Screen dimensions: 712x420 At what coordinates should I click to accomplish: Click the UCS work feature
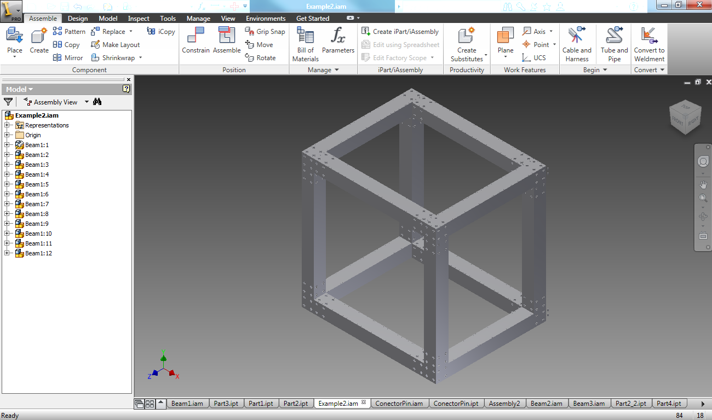pyautogui.click(x=534, y=58)
